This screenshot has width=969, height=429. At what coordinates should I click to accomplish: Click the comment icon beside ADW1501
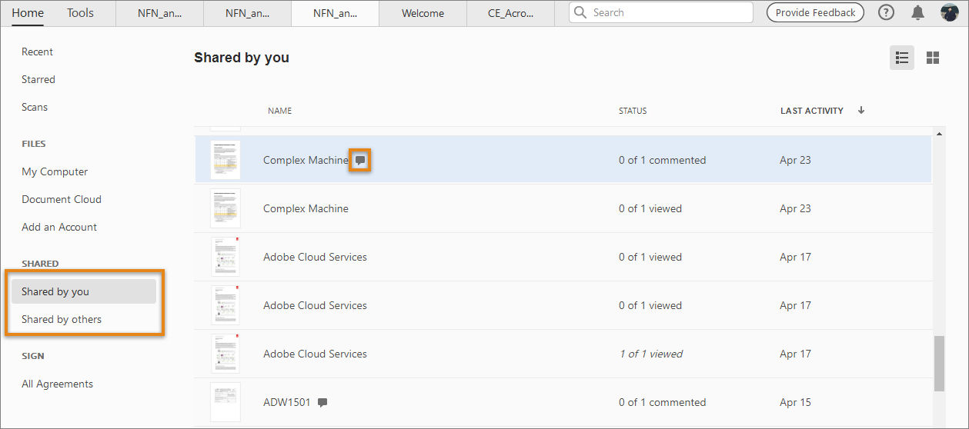coord(322,402)
